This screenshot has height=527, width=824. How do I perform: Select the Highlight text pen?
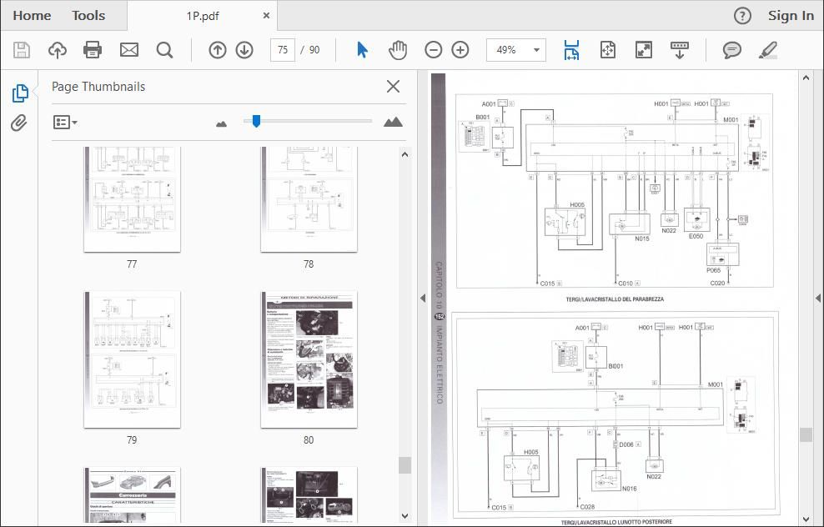pyautogui.click(x=768, y=50)
